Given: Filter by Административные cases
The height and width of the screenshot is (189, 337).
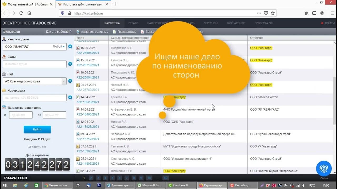Looking at the screenshot, I should click(x=92, y=32).
